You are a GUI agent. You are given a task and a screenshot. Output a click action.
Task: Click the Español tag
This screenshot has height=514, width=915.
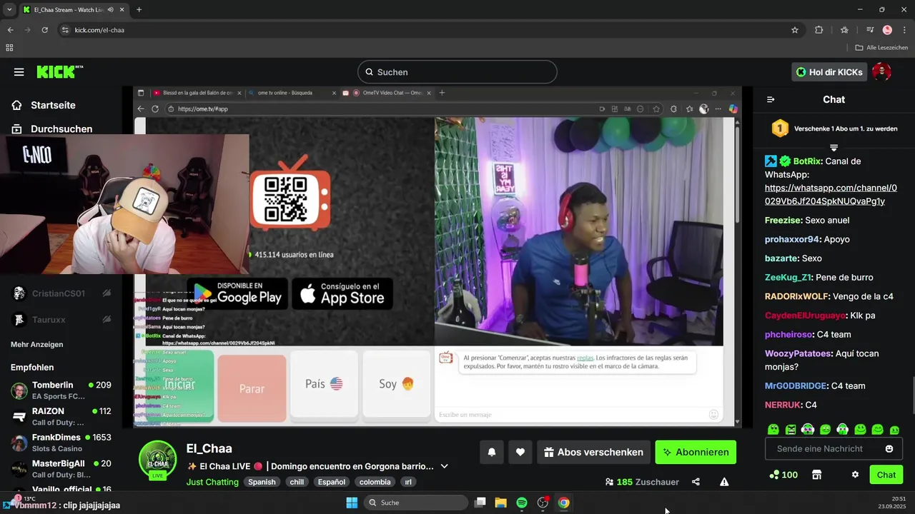pyautogui.click(x=332, y=482)
